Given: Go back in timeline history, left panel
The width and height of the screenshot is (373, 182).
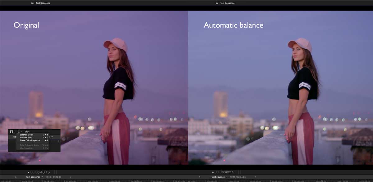Looking at the screenshot, I should [15, 177].
